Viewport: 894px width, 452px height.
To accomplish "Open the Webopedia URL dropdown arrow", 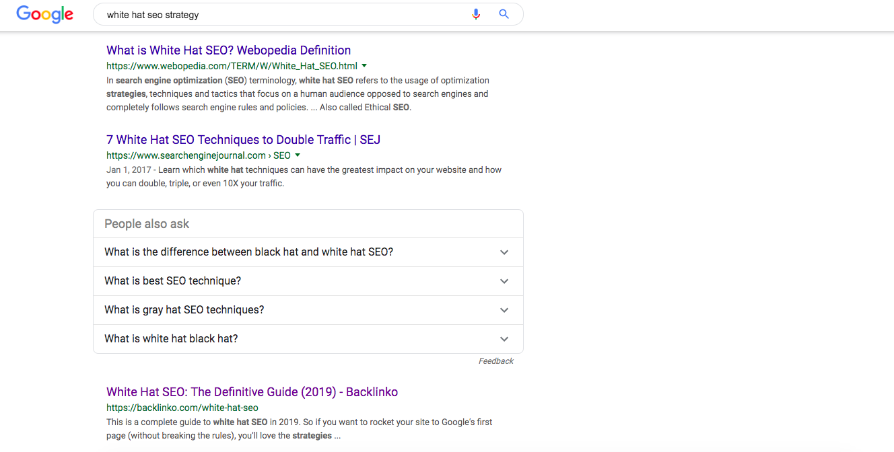I will [364, 66].
